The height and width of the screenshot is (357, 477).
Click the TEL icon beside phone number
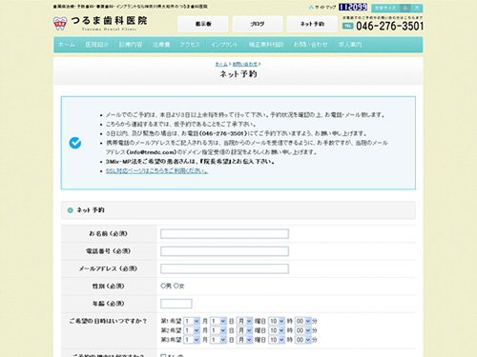348,26
